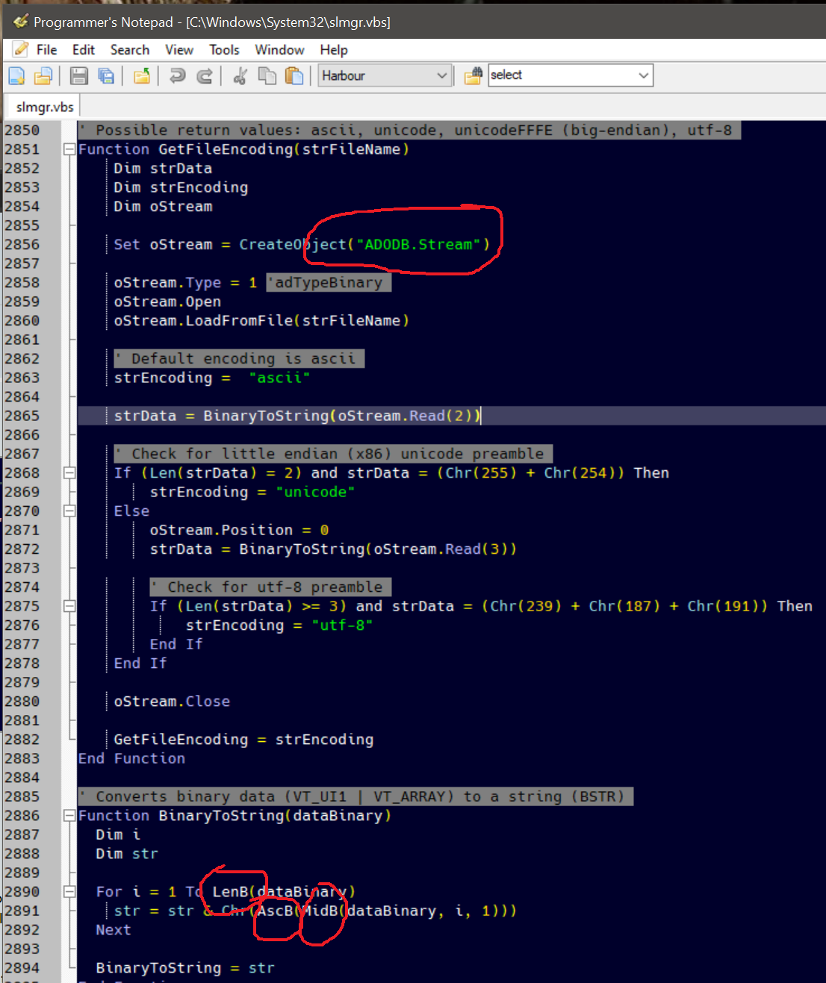This screenshot has height=983, width=826.
Task: Click 'Check for little endian' comment
Action: (333, 453)
